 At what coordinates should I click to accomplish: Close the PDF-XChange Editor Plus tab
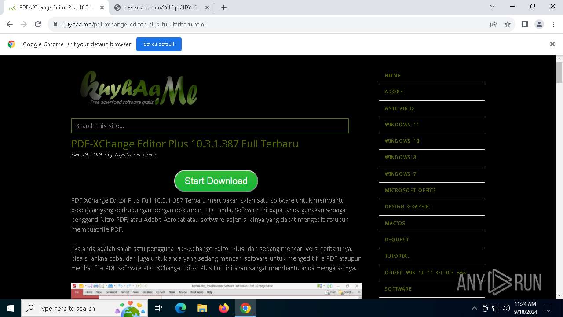pos(102,7)
